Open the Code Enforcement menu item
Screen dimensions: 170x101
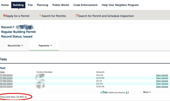pyautogui.click(x=85, y=5)
